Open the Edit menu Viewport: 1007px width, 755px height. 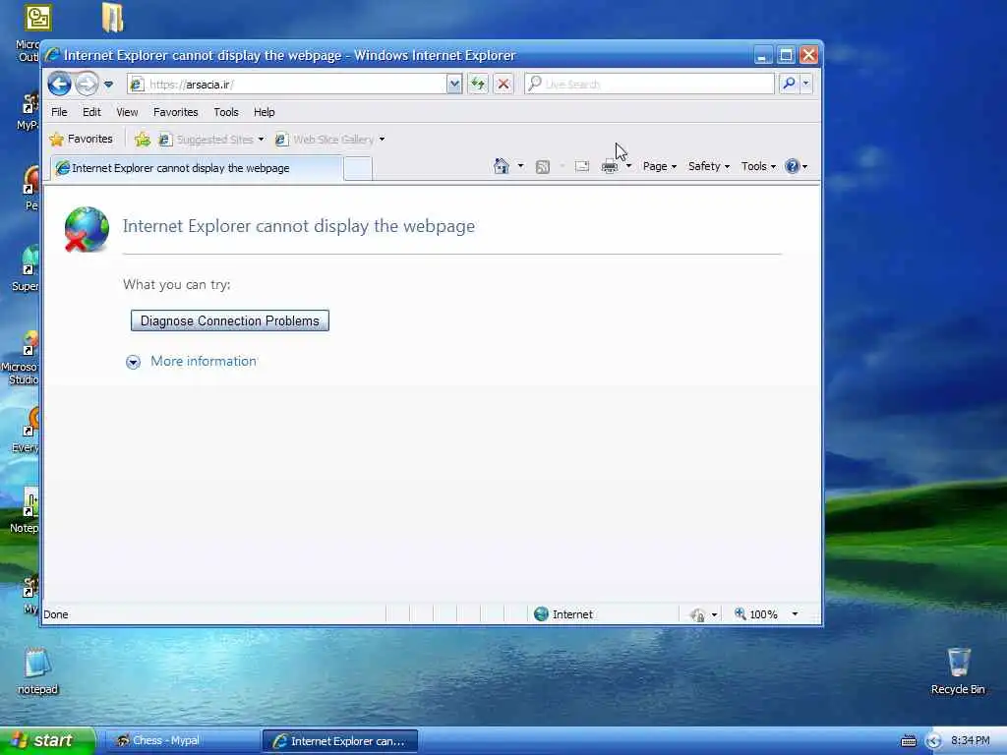(x=91, y=112)
